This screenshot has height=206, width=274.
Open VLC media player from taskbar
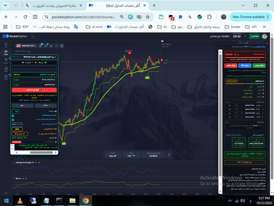pyautogui.click(x=20, y=201)
